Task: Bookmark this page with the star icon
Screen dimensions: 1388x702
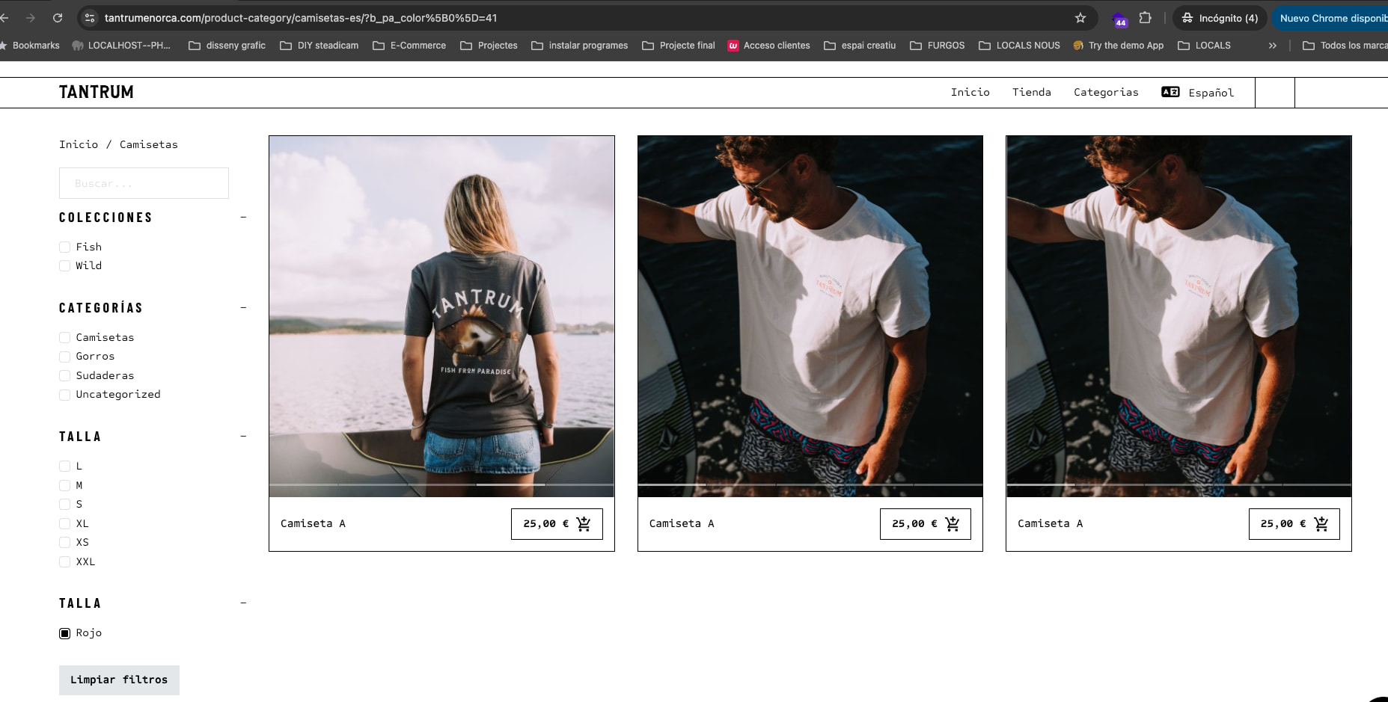Action: 1080,18
